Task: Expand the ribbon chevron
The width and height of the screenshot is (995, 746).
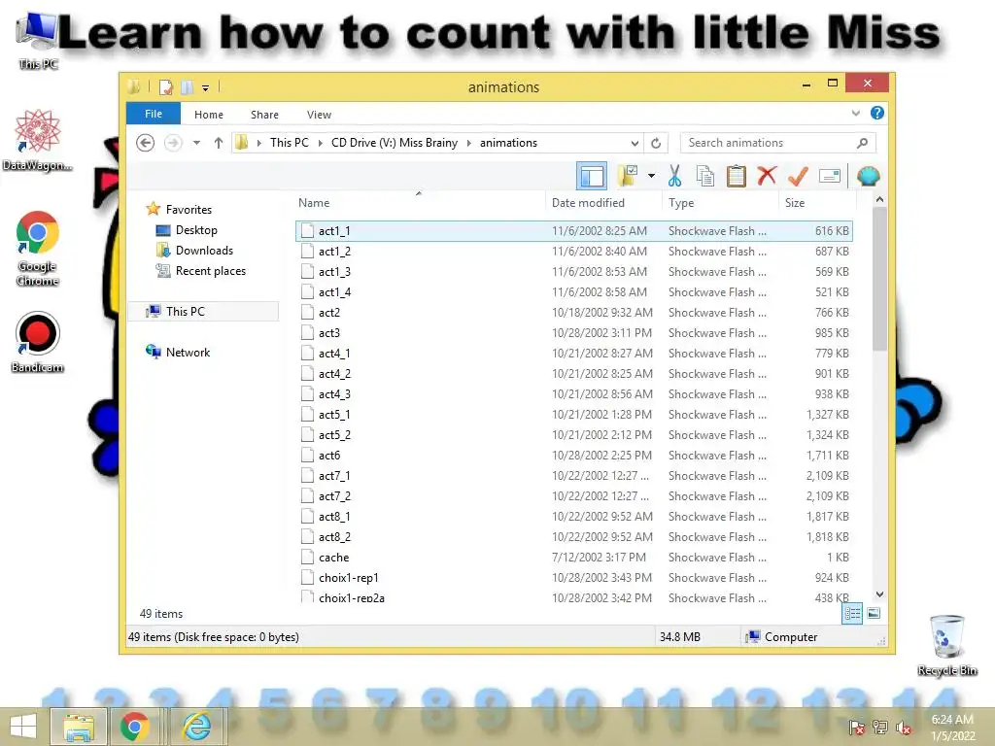Action: coord(855,113)
